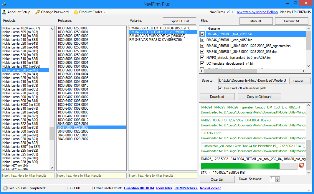Image resolution: width=314 pixels, height=194 pixels.
Task: Decrease Down. Sessions with down arrow
Action: pos(277,180)
